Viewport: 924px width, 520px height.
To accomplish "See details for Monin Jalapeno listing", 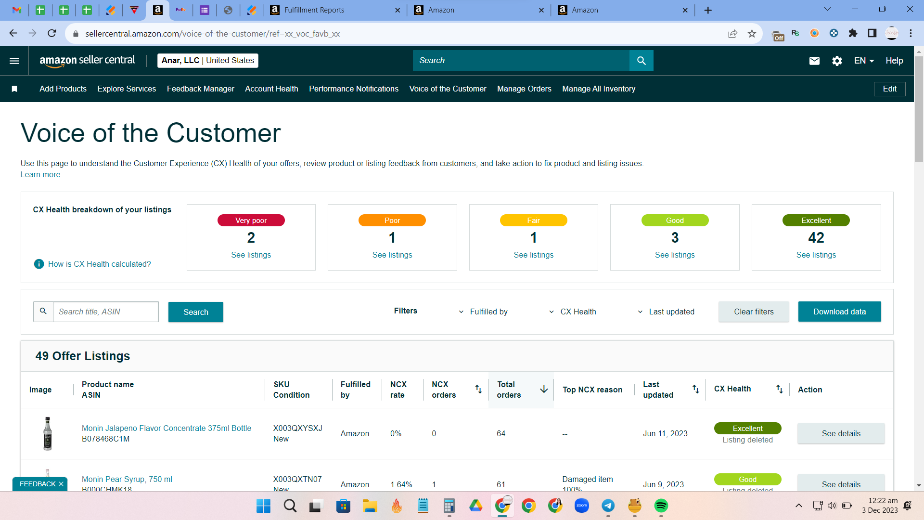I will 841,433.
